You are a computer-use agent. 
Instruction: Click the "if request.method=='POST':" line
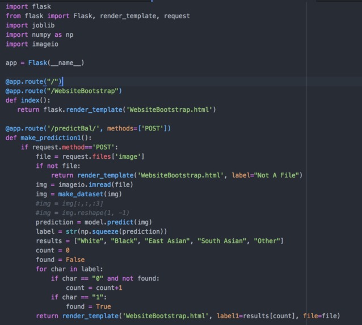pyautogui.click(x=69, y=147)
